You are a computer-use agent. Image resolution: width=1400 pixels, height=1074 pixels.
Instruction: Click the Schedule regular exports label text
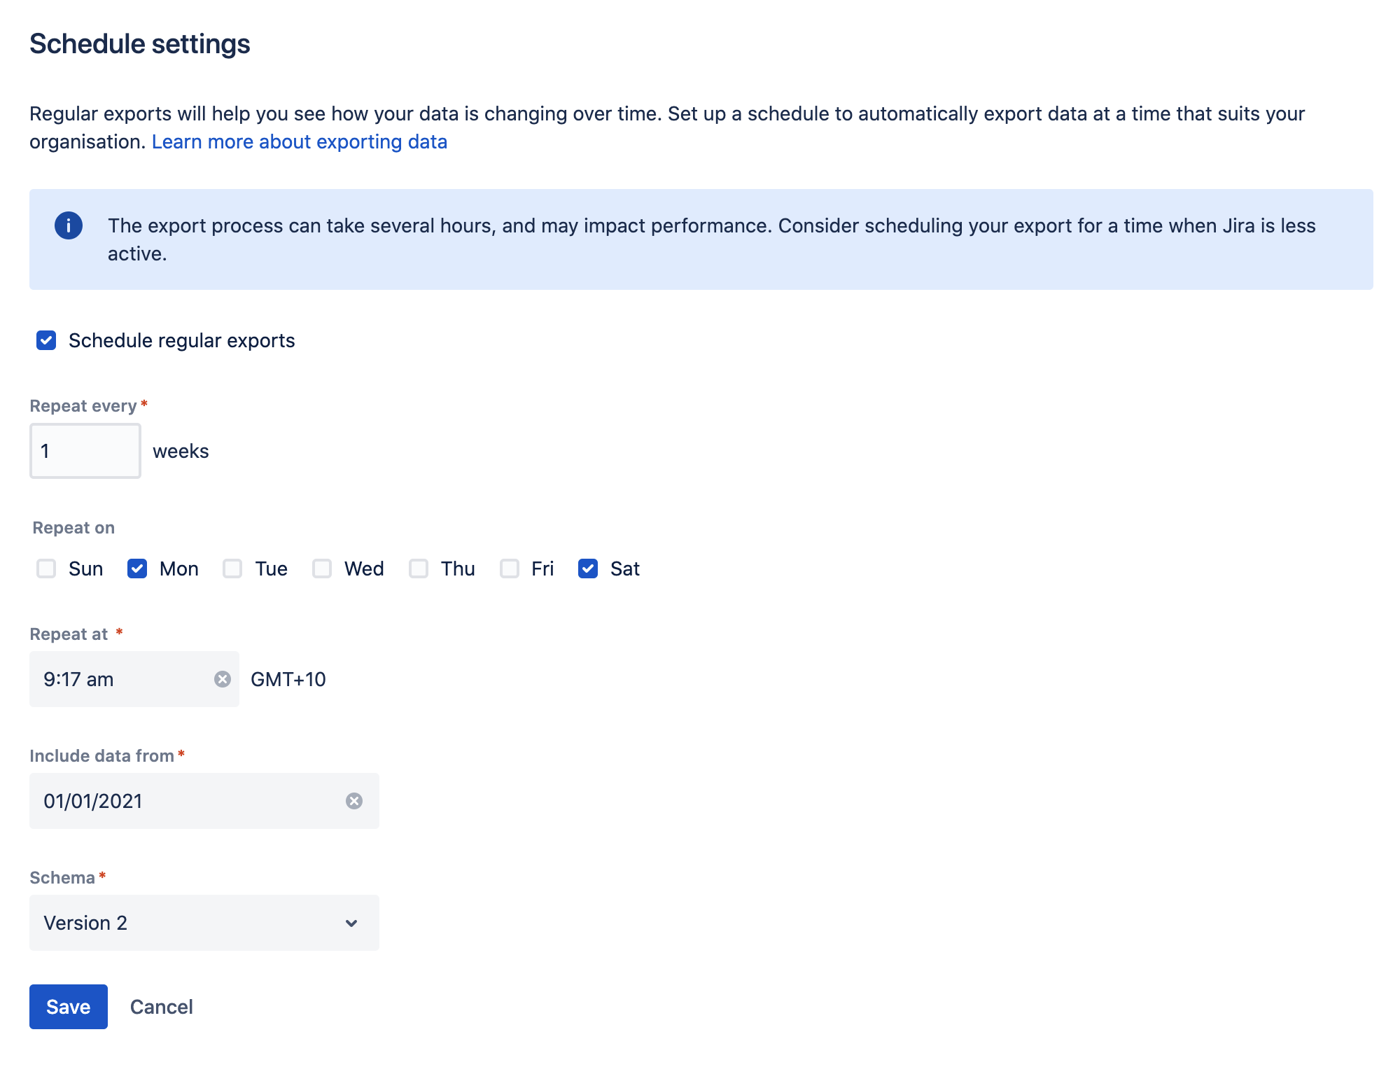point(182,341)
